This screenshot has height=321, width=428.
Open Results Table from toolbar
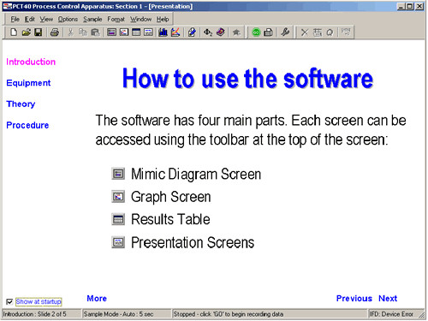pyautogui.click(x=136, y=33)
